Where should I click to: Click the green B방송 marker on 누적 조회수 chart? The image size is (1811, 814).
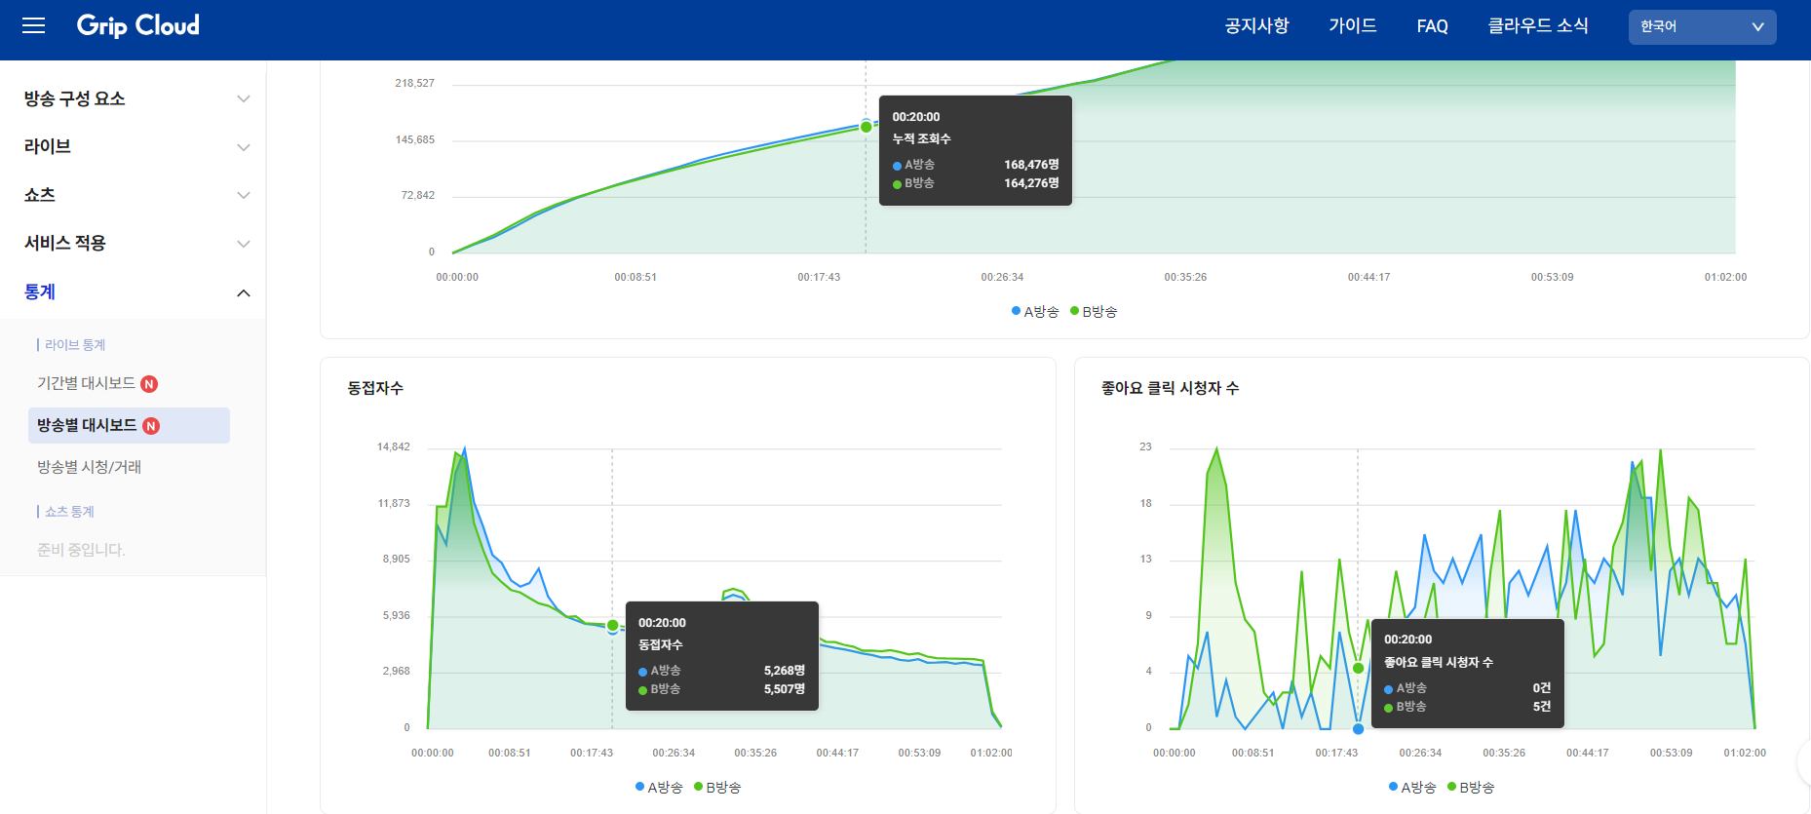click(x=867, y=128)
